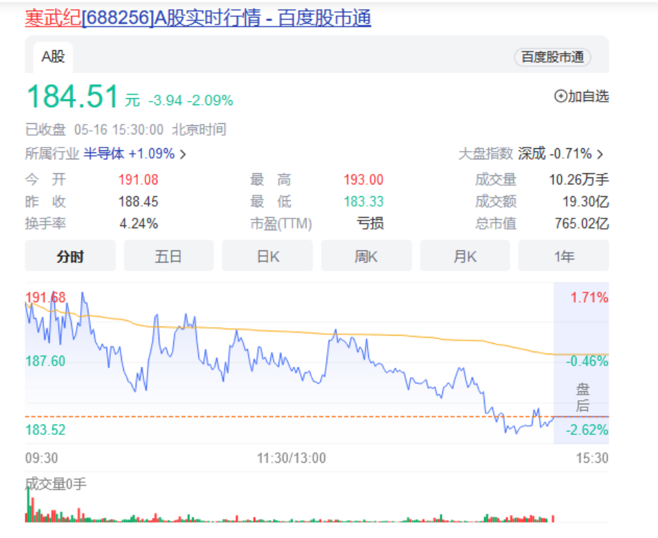Click the 百度股市通 badge button
This screenshot has height=538, width=658.
click(x=552, y=57)
